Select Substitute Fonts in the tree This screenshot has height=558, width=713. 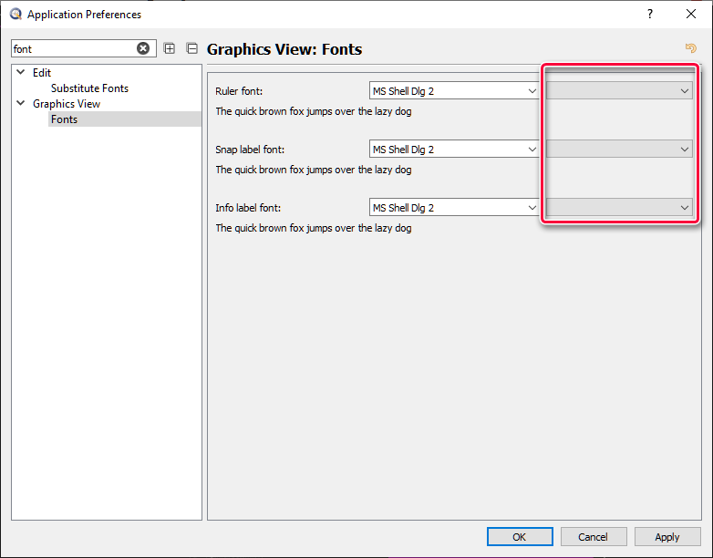pos(89,88)
